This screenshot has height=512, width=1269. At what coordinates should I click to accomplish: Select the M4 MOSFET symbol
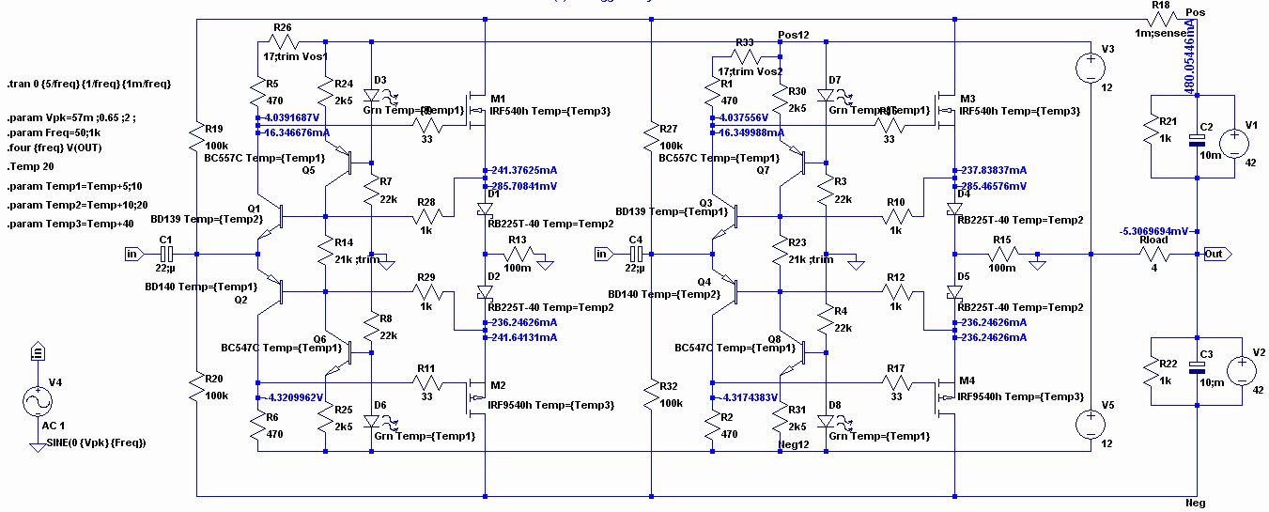(x=946, y=396)
